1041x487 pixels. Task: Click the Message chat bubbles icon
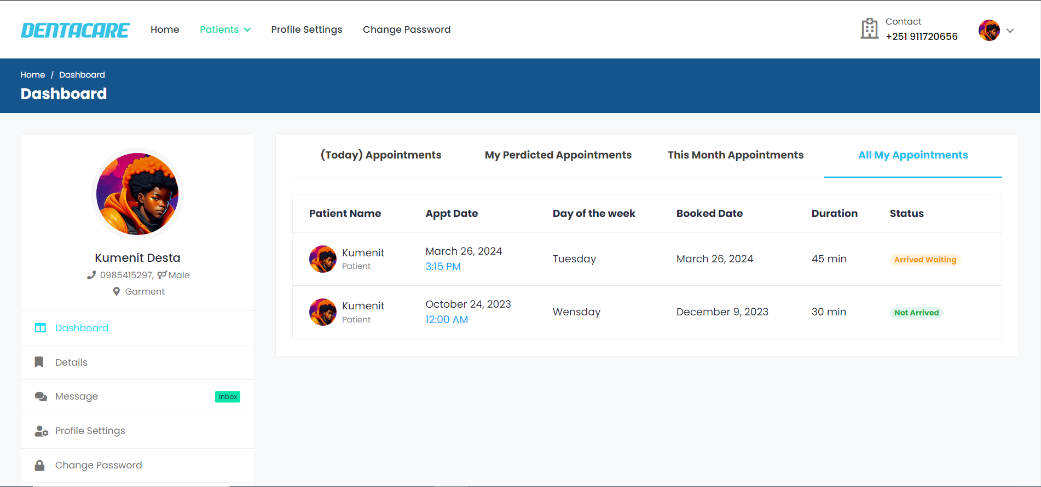click(x=41, y=397)
